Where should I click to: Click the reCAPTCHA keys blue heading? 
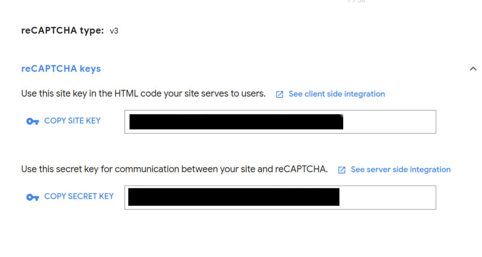61,69
